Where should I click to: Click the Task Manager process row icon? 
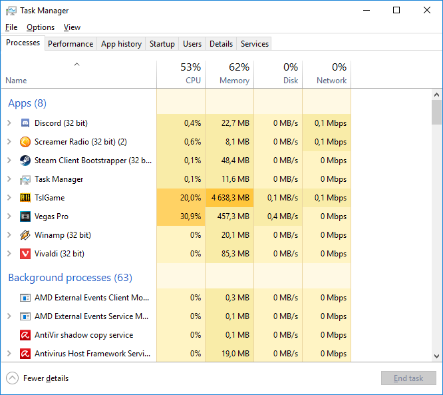pyautogui.click(x=25, y=179)
